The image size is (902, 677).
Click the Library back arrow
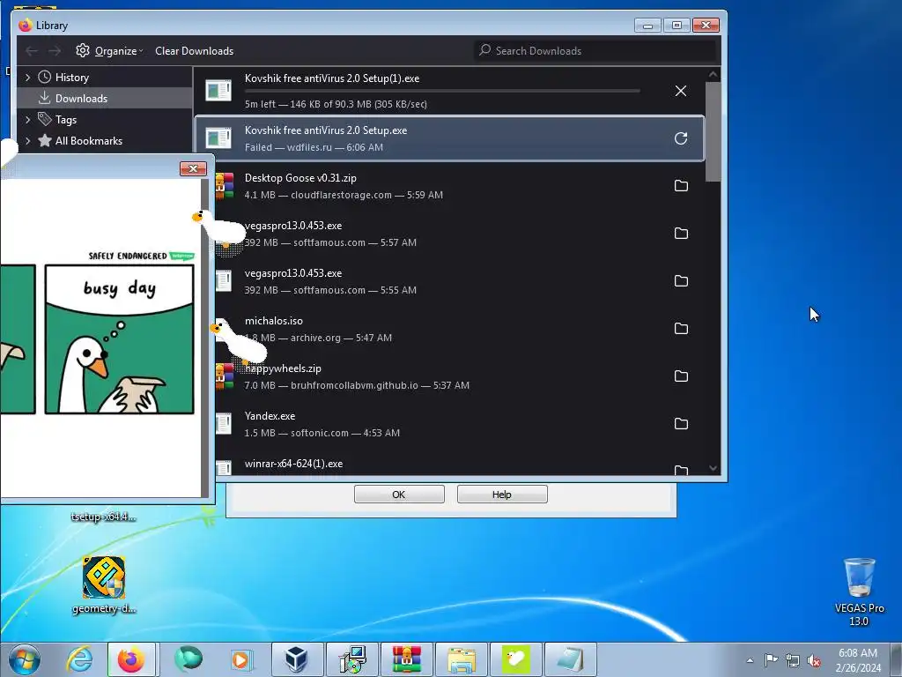click(x=32, y=50)
